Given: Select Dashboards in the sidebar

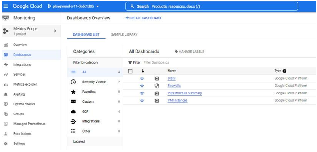Looking at the screenshot, I should (31, 55).
